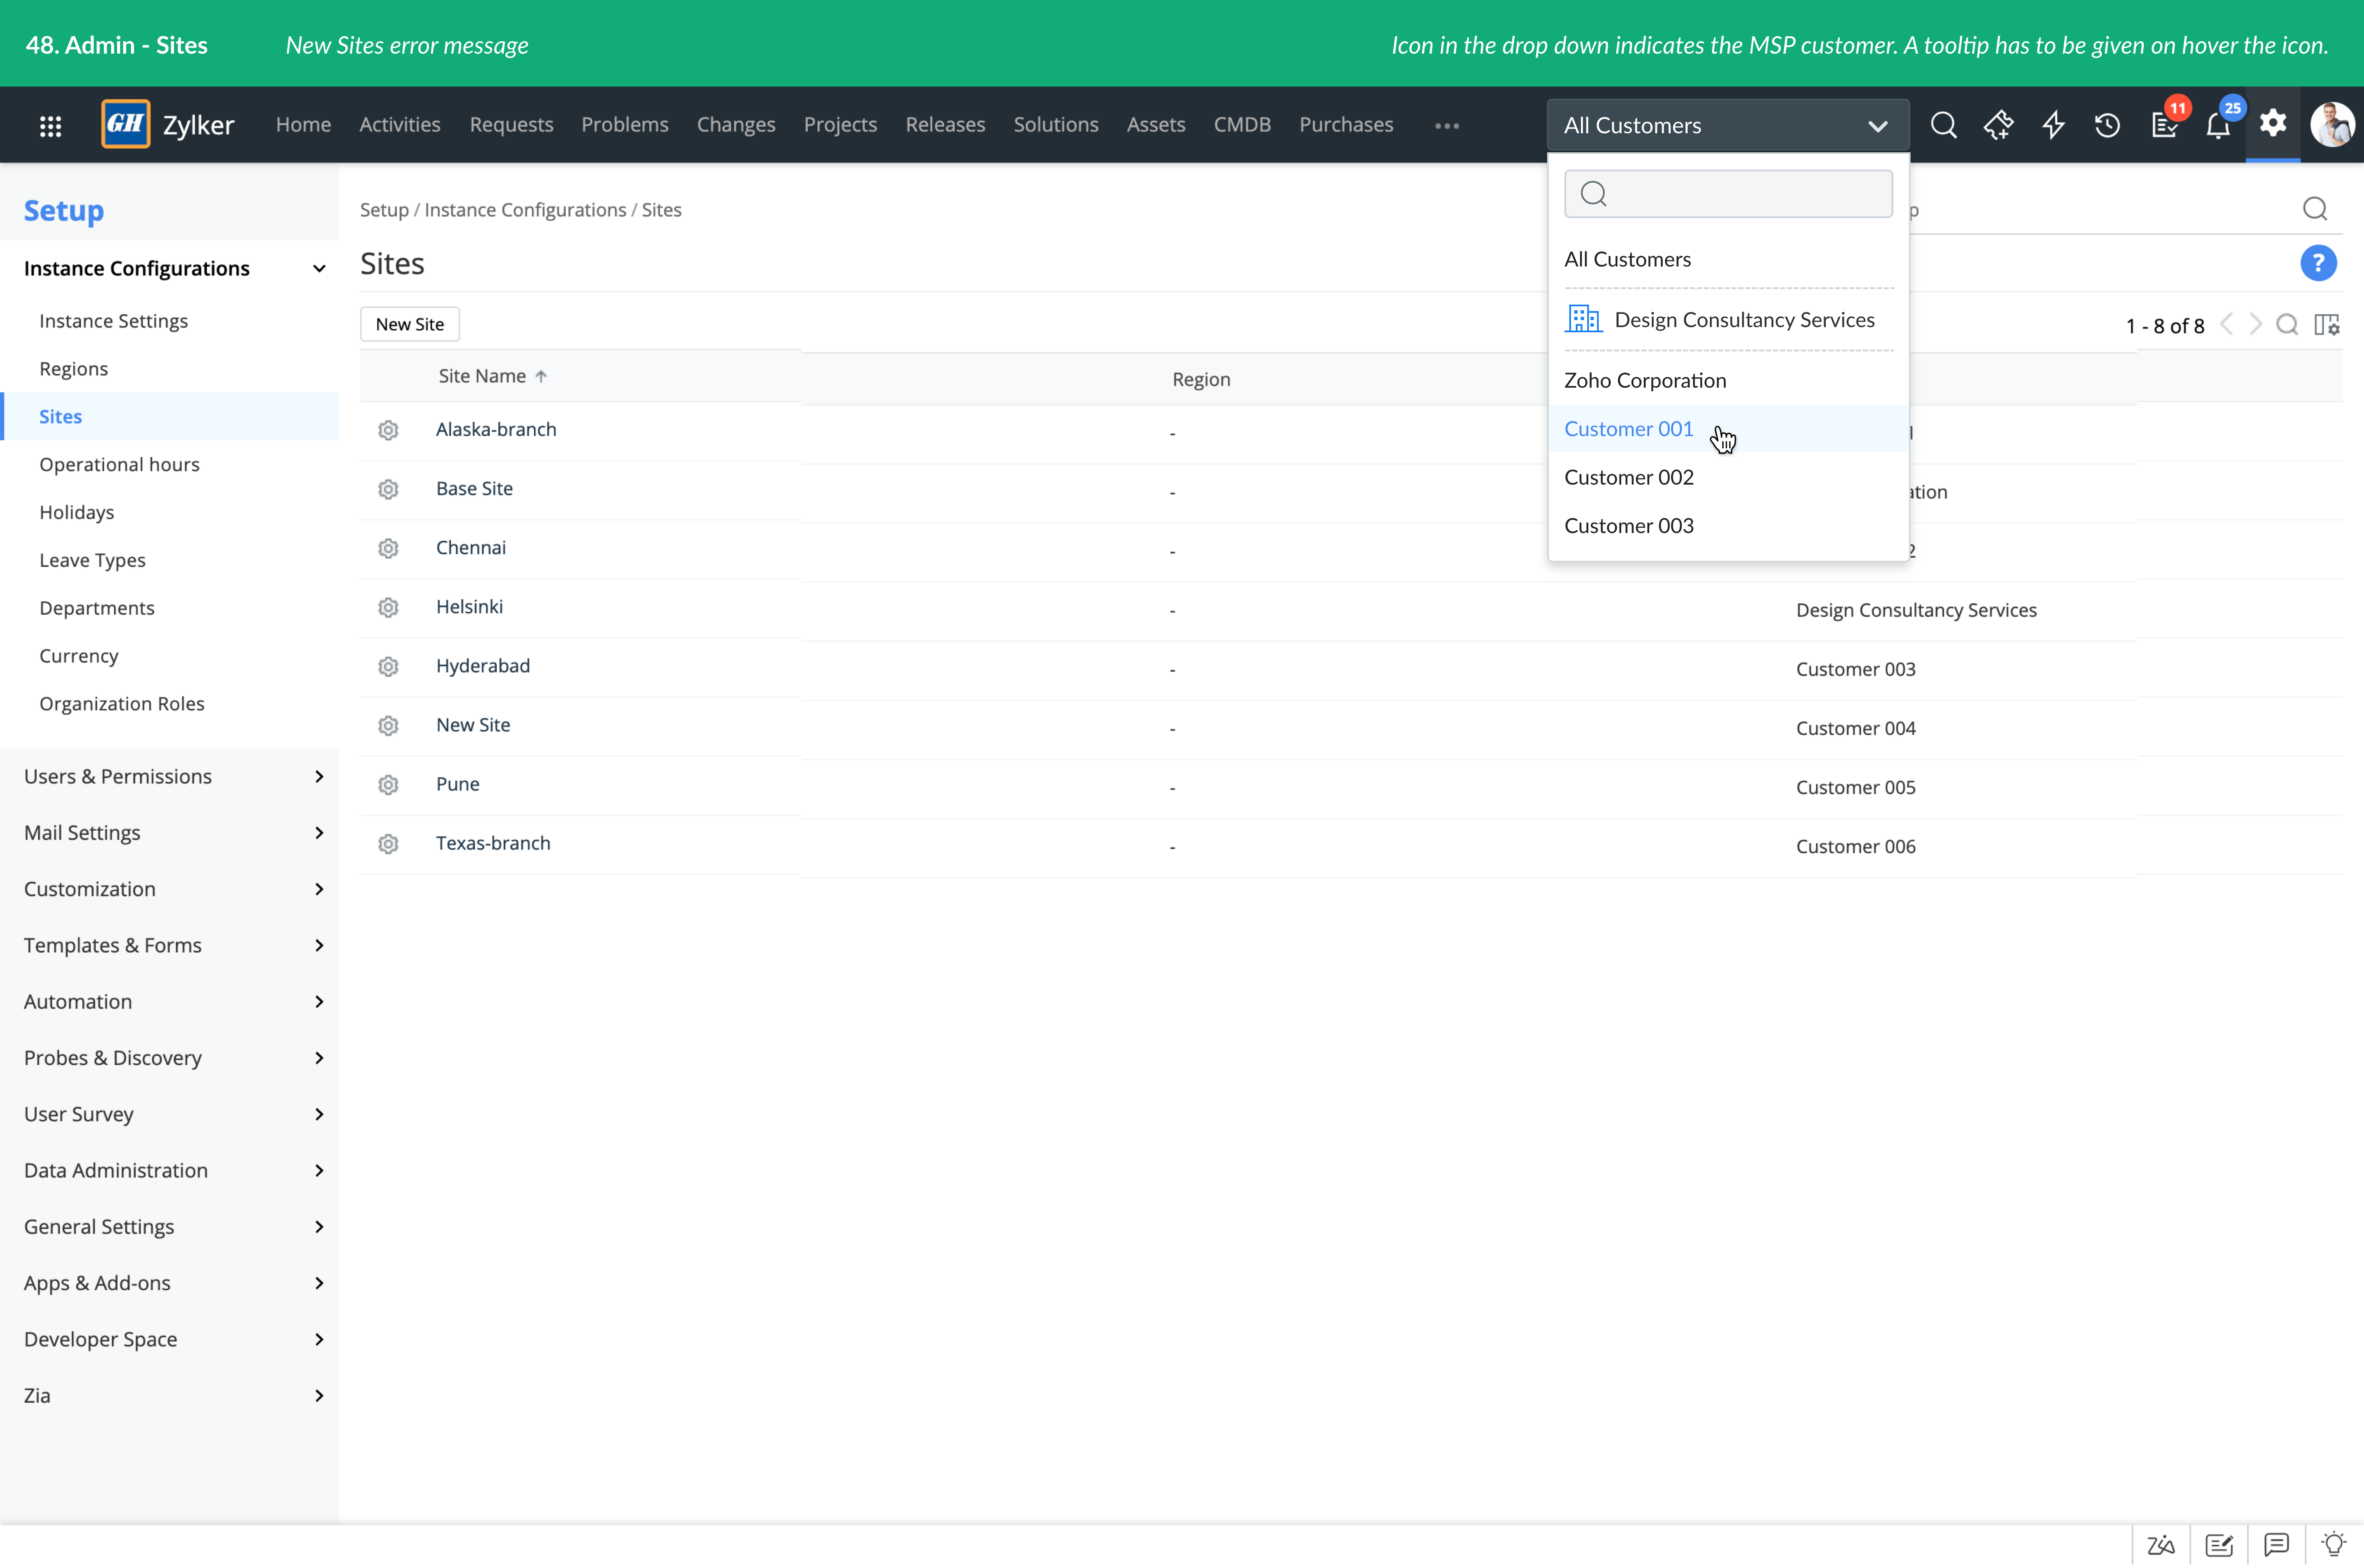Open table search icon beside pagination
Image resolution: width=2364 pixels, height=1568 pixels.
[2287, 325]
